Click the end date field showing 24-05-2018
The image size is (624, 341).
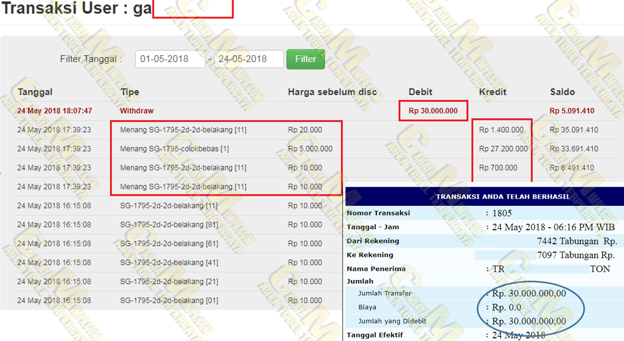click(248, 59)
